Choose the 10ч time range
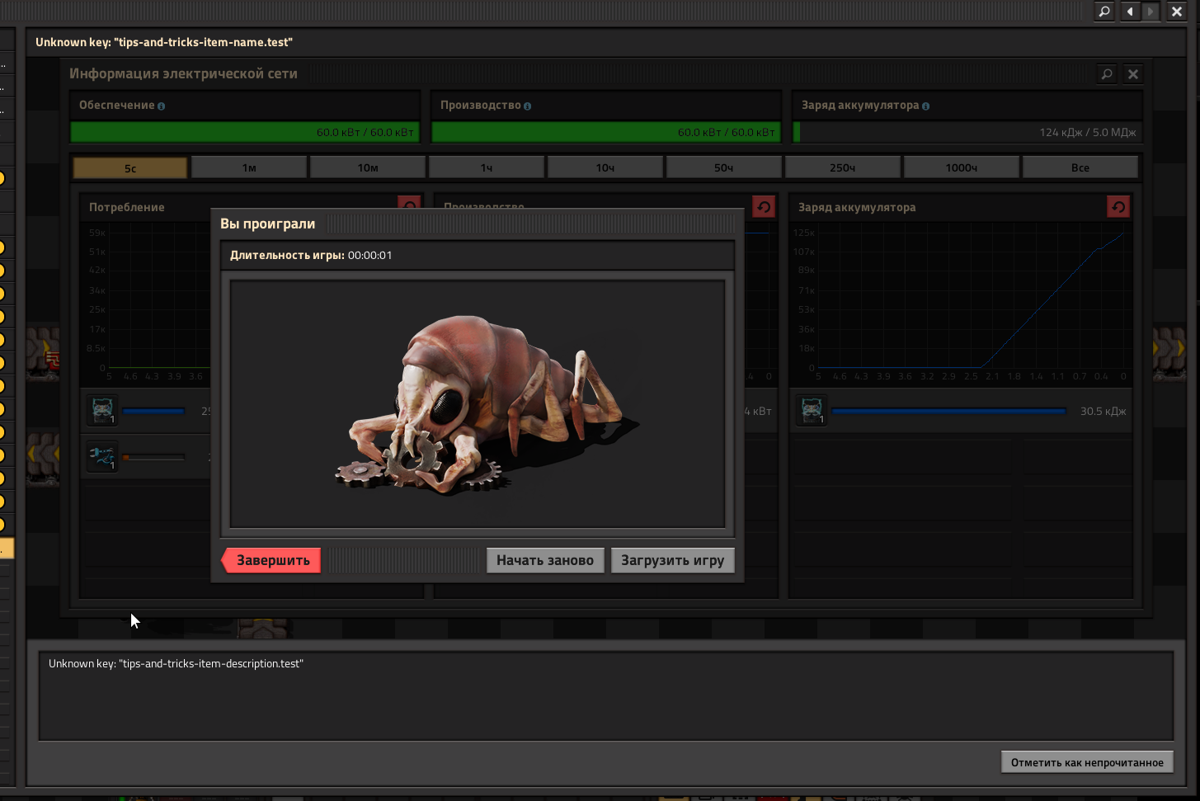 point(605,167)
